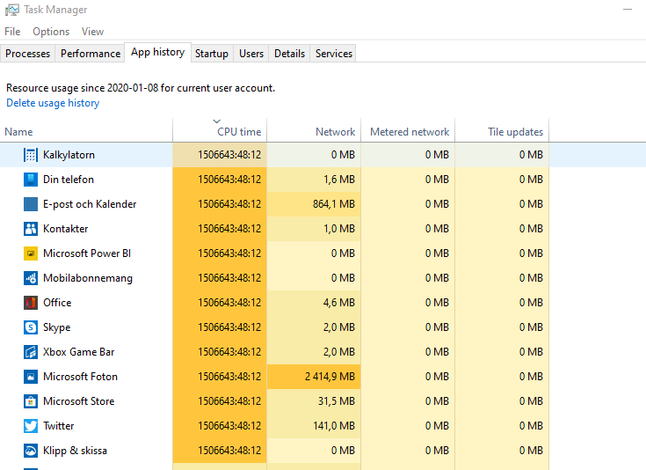Select the App history tab
This screenshot has width=646, height=470.
(158, 53)
